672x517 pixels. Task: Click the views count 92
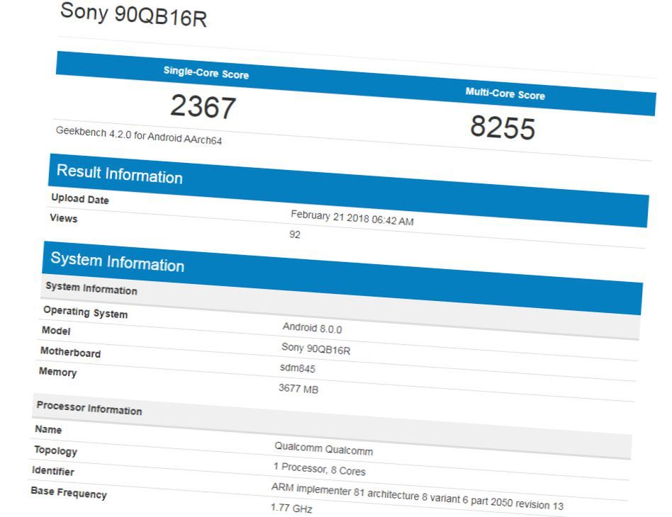click(x=295, y=234)
